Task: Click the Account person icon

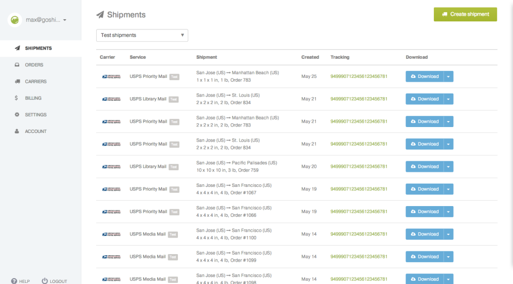Action: (17, 131)
